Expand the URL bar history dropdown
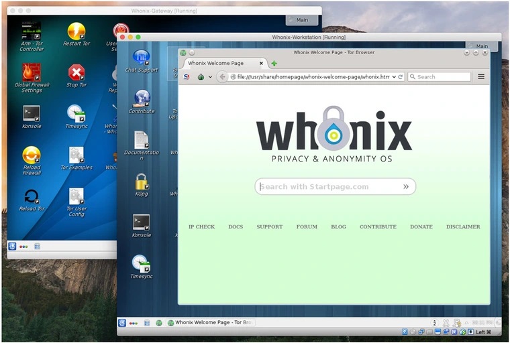 (394, 77)
